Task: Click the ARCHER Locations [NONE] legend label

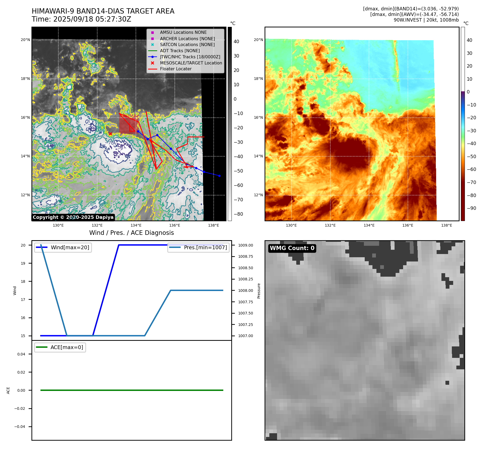Action: pyautogui.click(x=187, y=39)
